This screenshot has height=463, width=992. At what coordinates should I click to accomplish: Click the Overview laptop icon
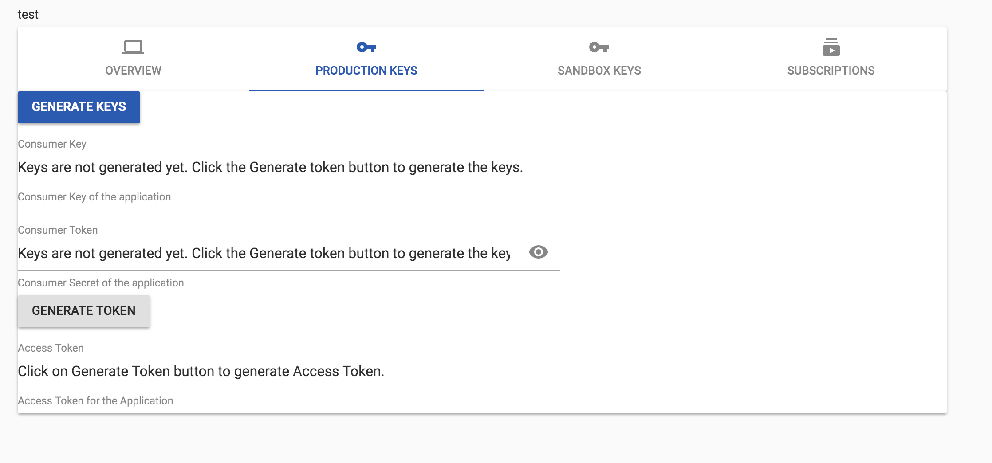pos(132,48)
